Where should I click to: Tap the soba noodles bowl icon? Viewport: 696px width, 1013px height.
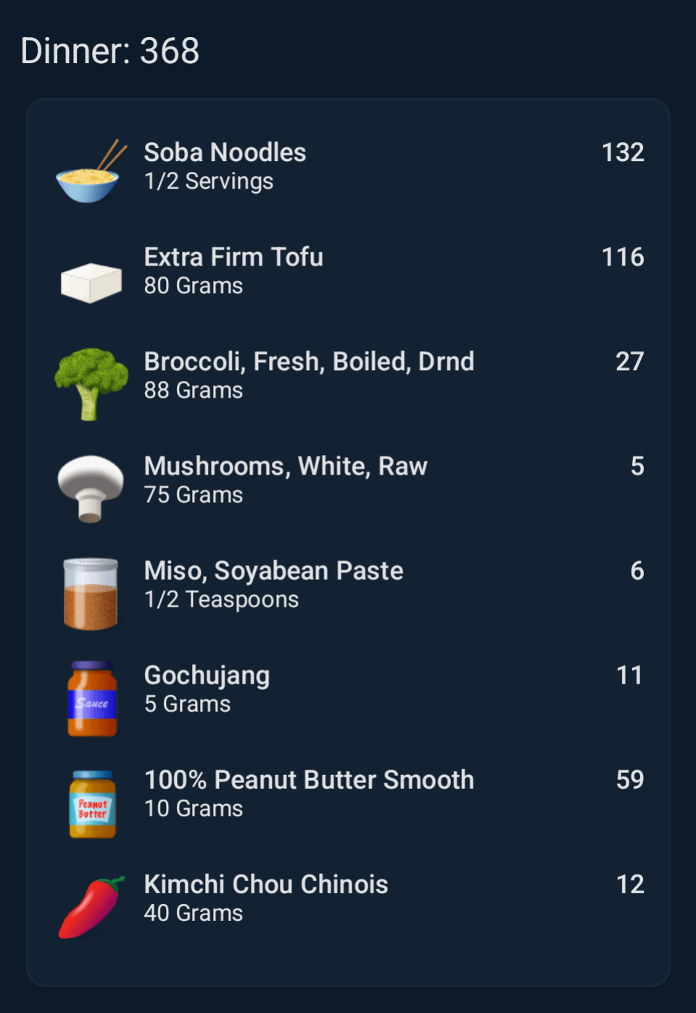click(x=90, y=174)
